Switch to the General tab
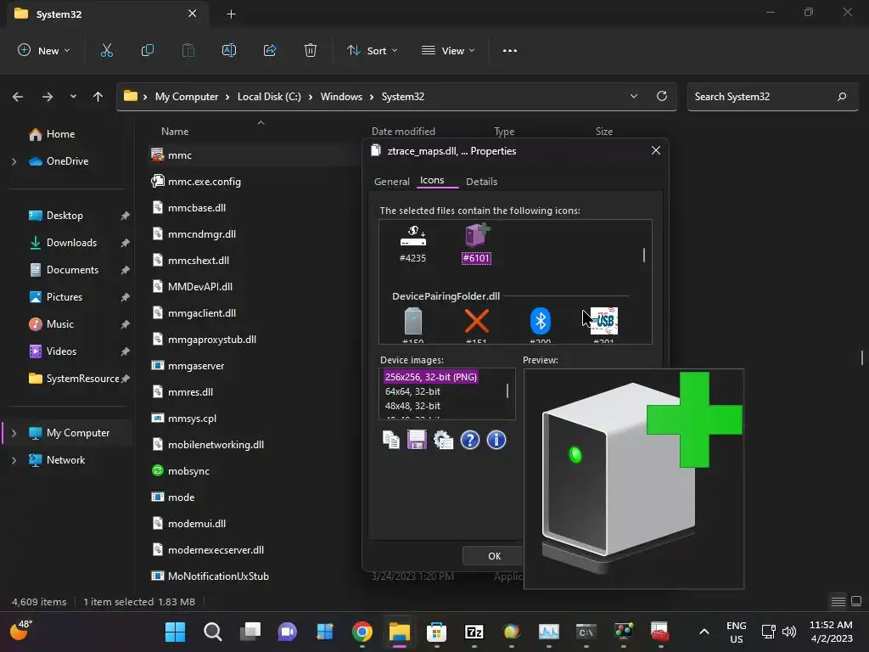 click(x=392, y=182)
